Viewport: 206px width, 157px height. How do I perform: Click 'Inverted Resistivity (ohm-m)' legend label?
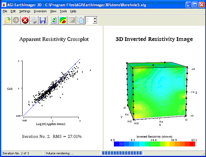coord(154,136)
